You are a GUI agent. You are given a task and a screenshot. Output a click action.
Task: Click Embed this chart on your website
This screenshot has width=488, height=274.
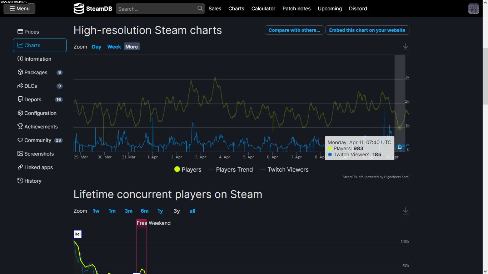[367, 30]
